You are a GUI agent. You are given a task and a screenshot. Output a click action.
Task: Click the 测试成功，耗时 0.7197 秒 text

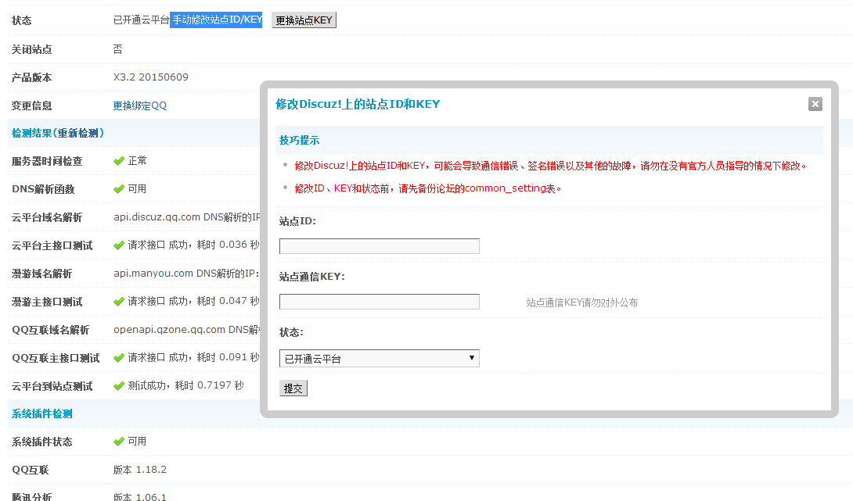point(185,385)
